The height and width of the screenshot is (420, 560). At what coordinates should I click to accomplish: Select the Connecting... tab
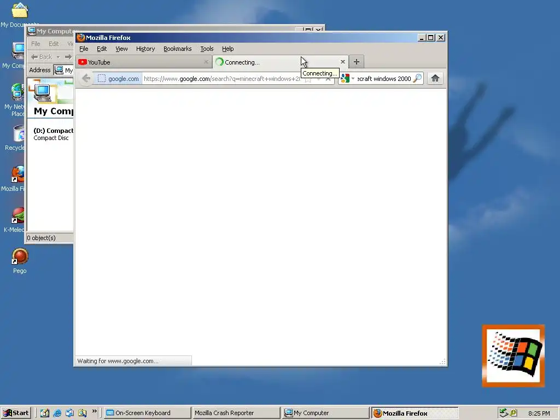tap(281, 62)
